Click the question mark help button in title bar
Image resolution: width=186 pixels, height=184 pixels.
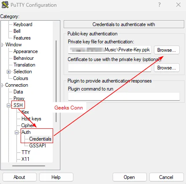[x=159, y=5]
